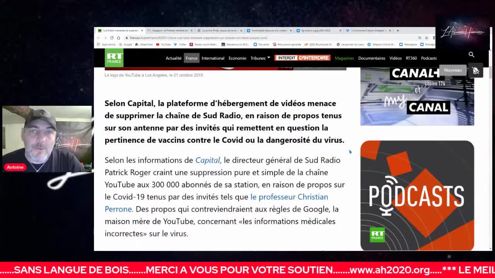495x278 pixels.
Task: Open the Documentaires section
Action: click(x=372, y=58)
